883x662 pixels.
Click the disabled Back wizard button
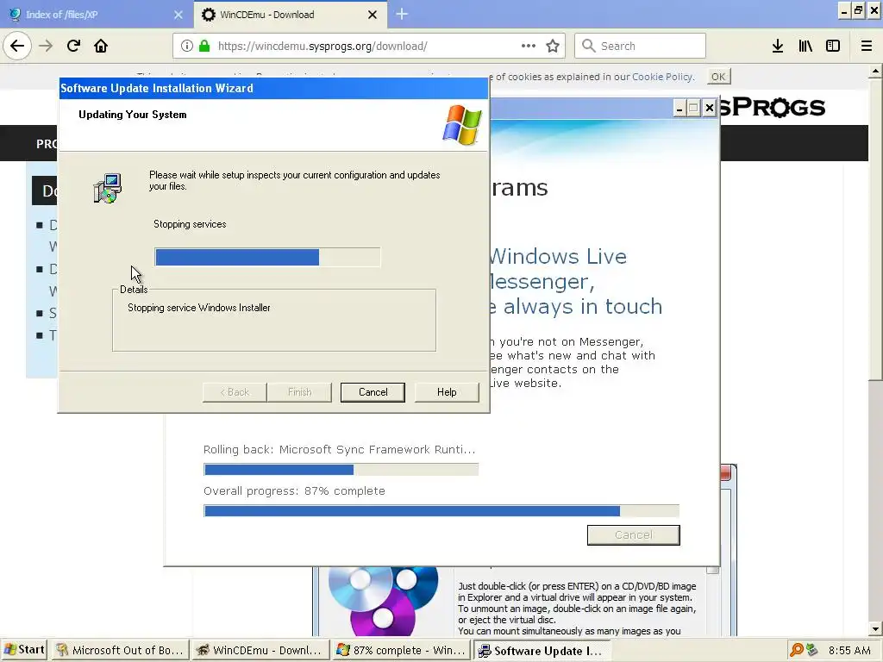235,392
